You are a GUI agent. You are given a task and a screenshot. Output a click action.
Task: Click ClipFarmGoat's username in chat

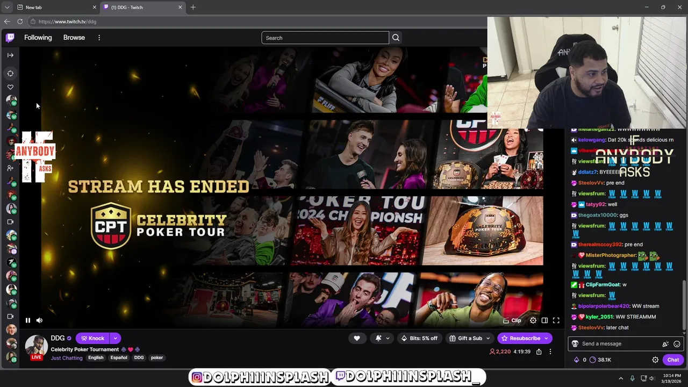[603, 284]
